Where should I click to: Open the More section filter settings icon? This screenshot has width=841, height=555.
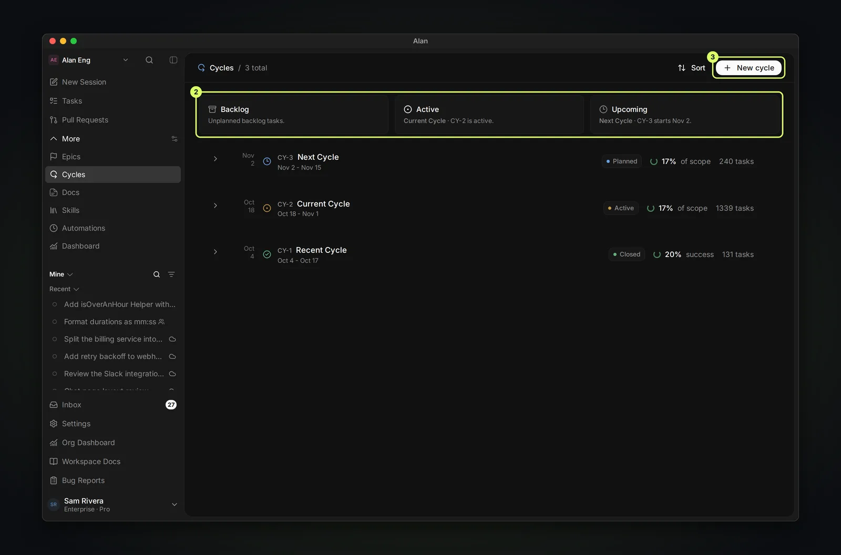[175, 139]
